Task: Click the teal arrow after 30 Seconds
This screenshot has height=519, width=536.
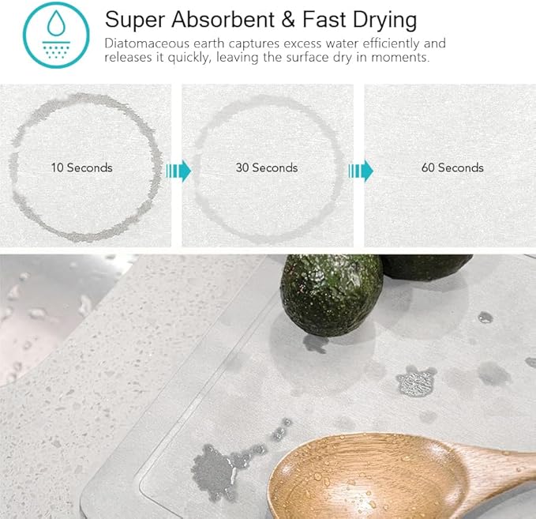Action: (x=361, y=171)
